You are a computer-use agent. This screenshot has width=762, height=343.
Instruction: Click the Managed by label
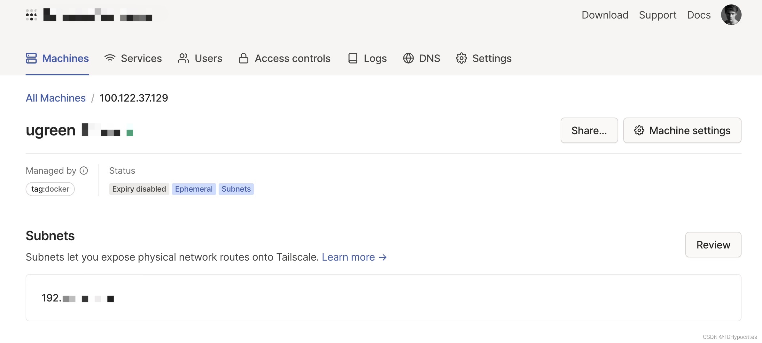pos(51,171)
